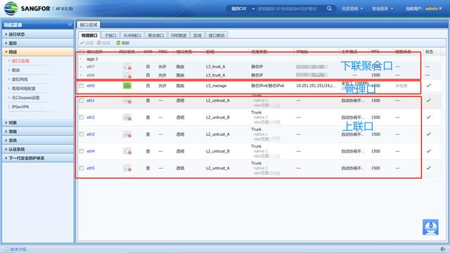Check the eth2 row checkbox

click(82, 117)
